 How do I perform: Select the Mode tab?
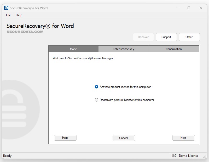pos(73,49)
